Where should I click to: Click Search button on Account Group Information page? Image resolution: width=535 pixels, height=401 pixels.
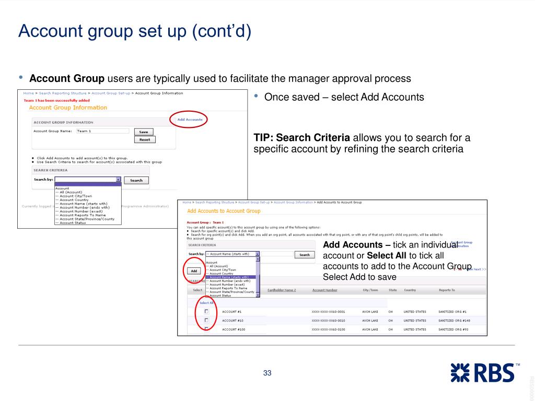[x=136, y=180]
